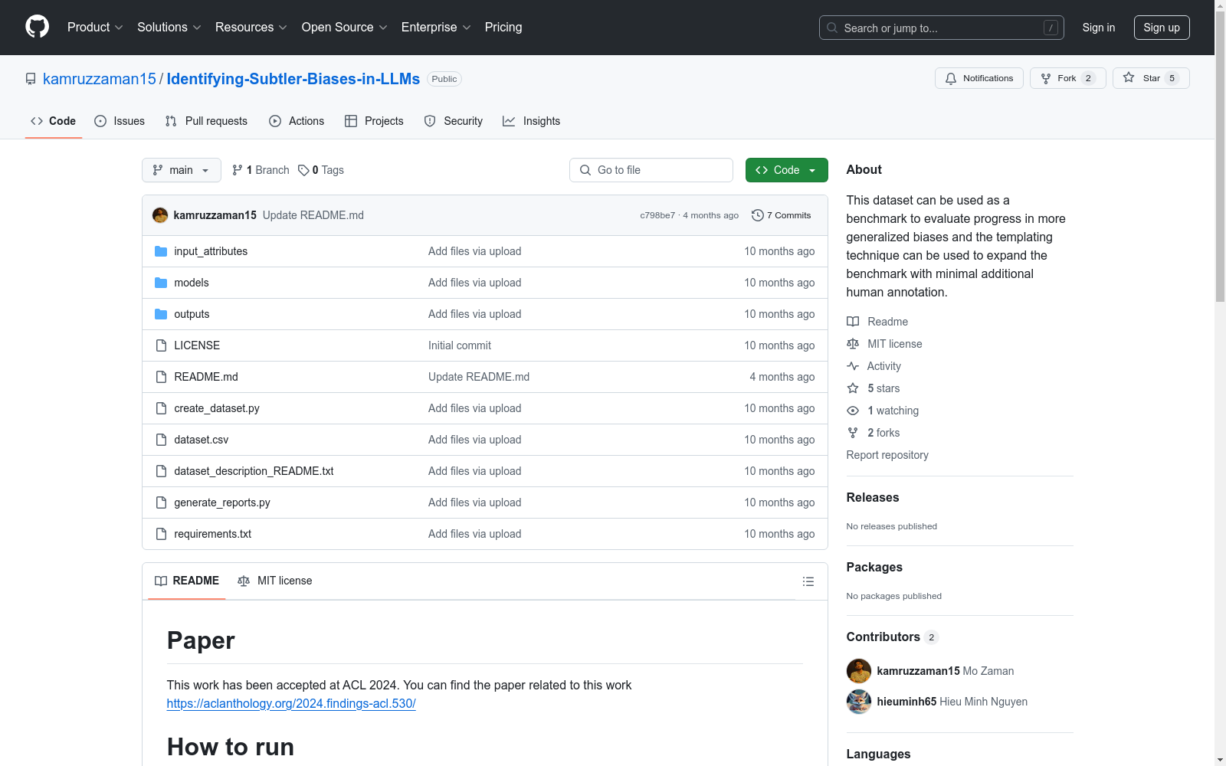The image size is (1226, 766).
Task: Click the requirements.txt file icon
Action: (x=161, y=534)
